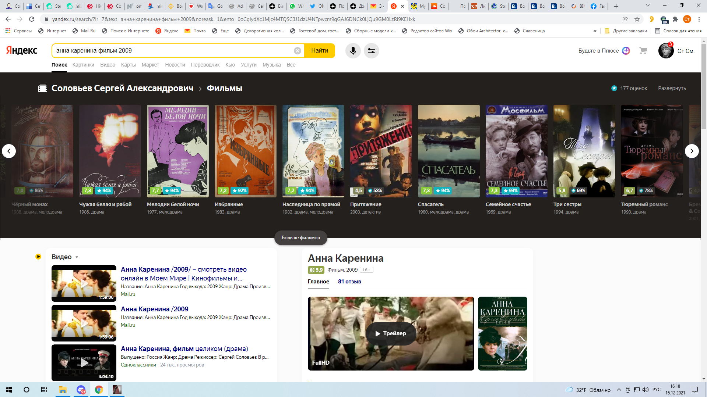The height and width of the screenshot is (397, 707).
Task: Open Притяжение film poster
Action: (381, 151)
